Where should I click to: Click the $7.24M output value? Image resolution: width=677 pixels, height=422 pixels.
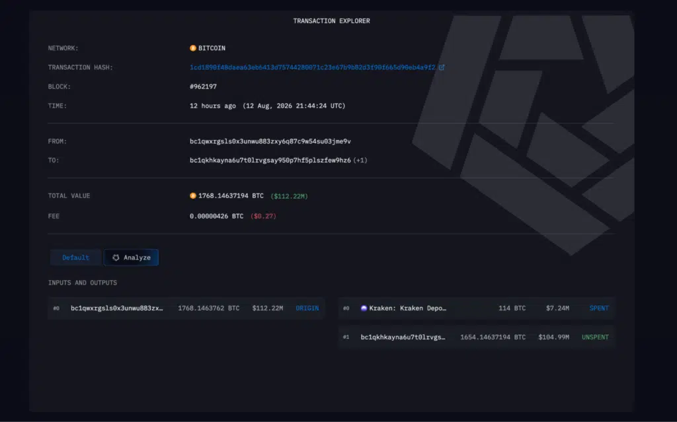[557, 308]
